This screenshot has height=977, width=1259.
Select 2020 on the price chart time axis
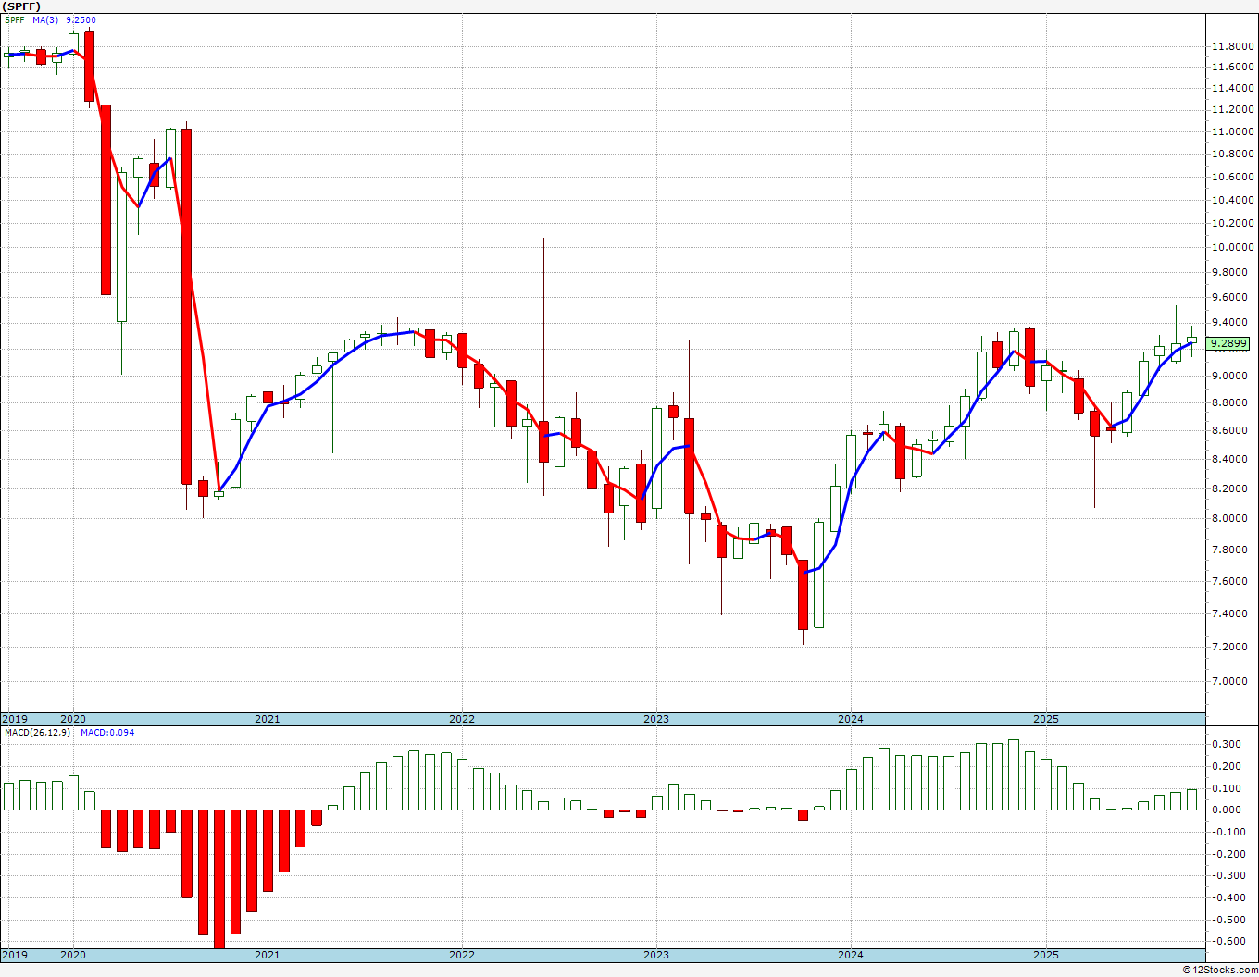click(73, 719)
